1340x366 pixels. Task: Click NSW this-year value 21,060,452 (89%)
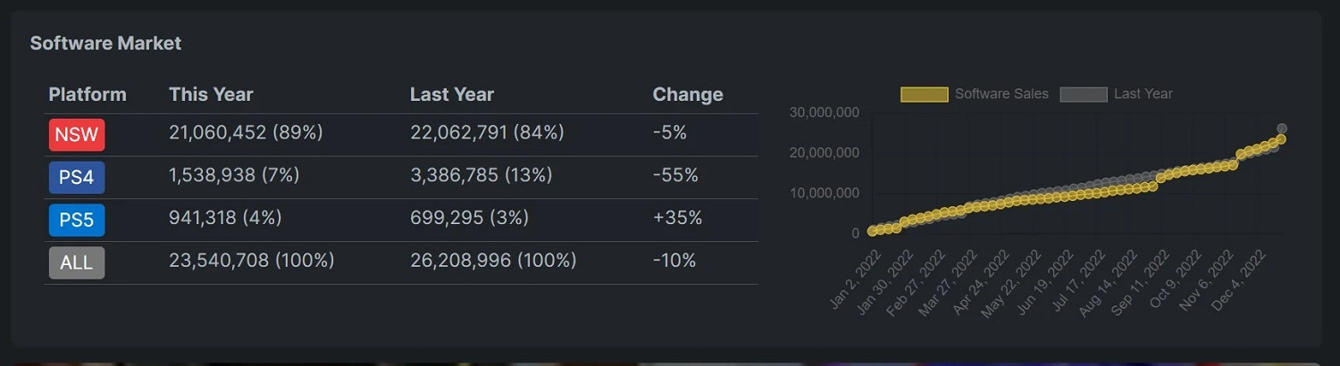point(246,133)
